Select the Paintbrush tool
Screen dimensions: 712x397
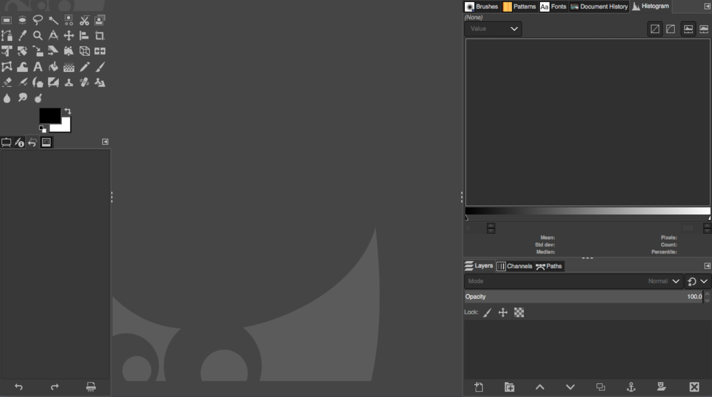tap(100, 67)
